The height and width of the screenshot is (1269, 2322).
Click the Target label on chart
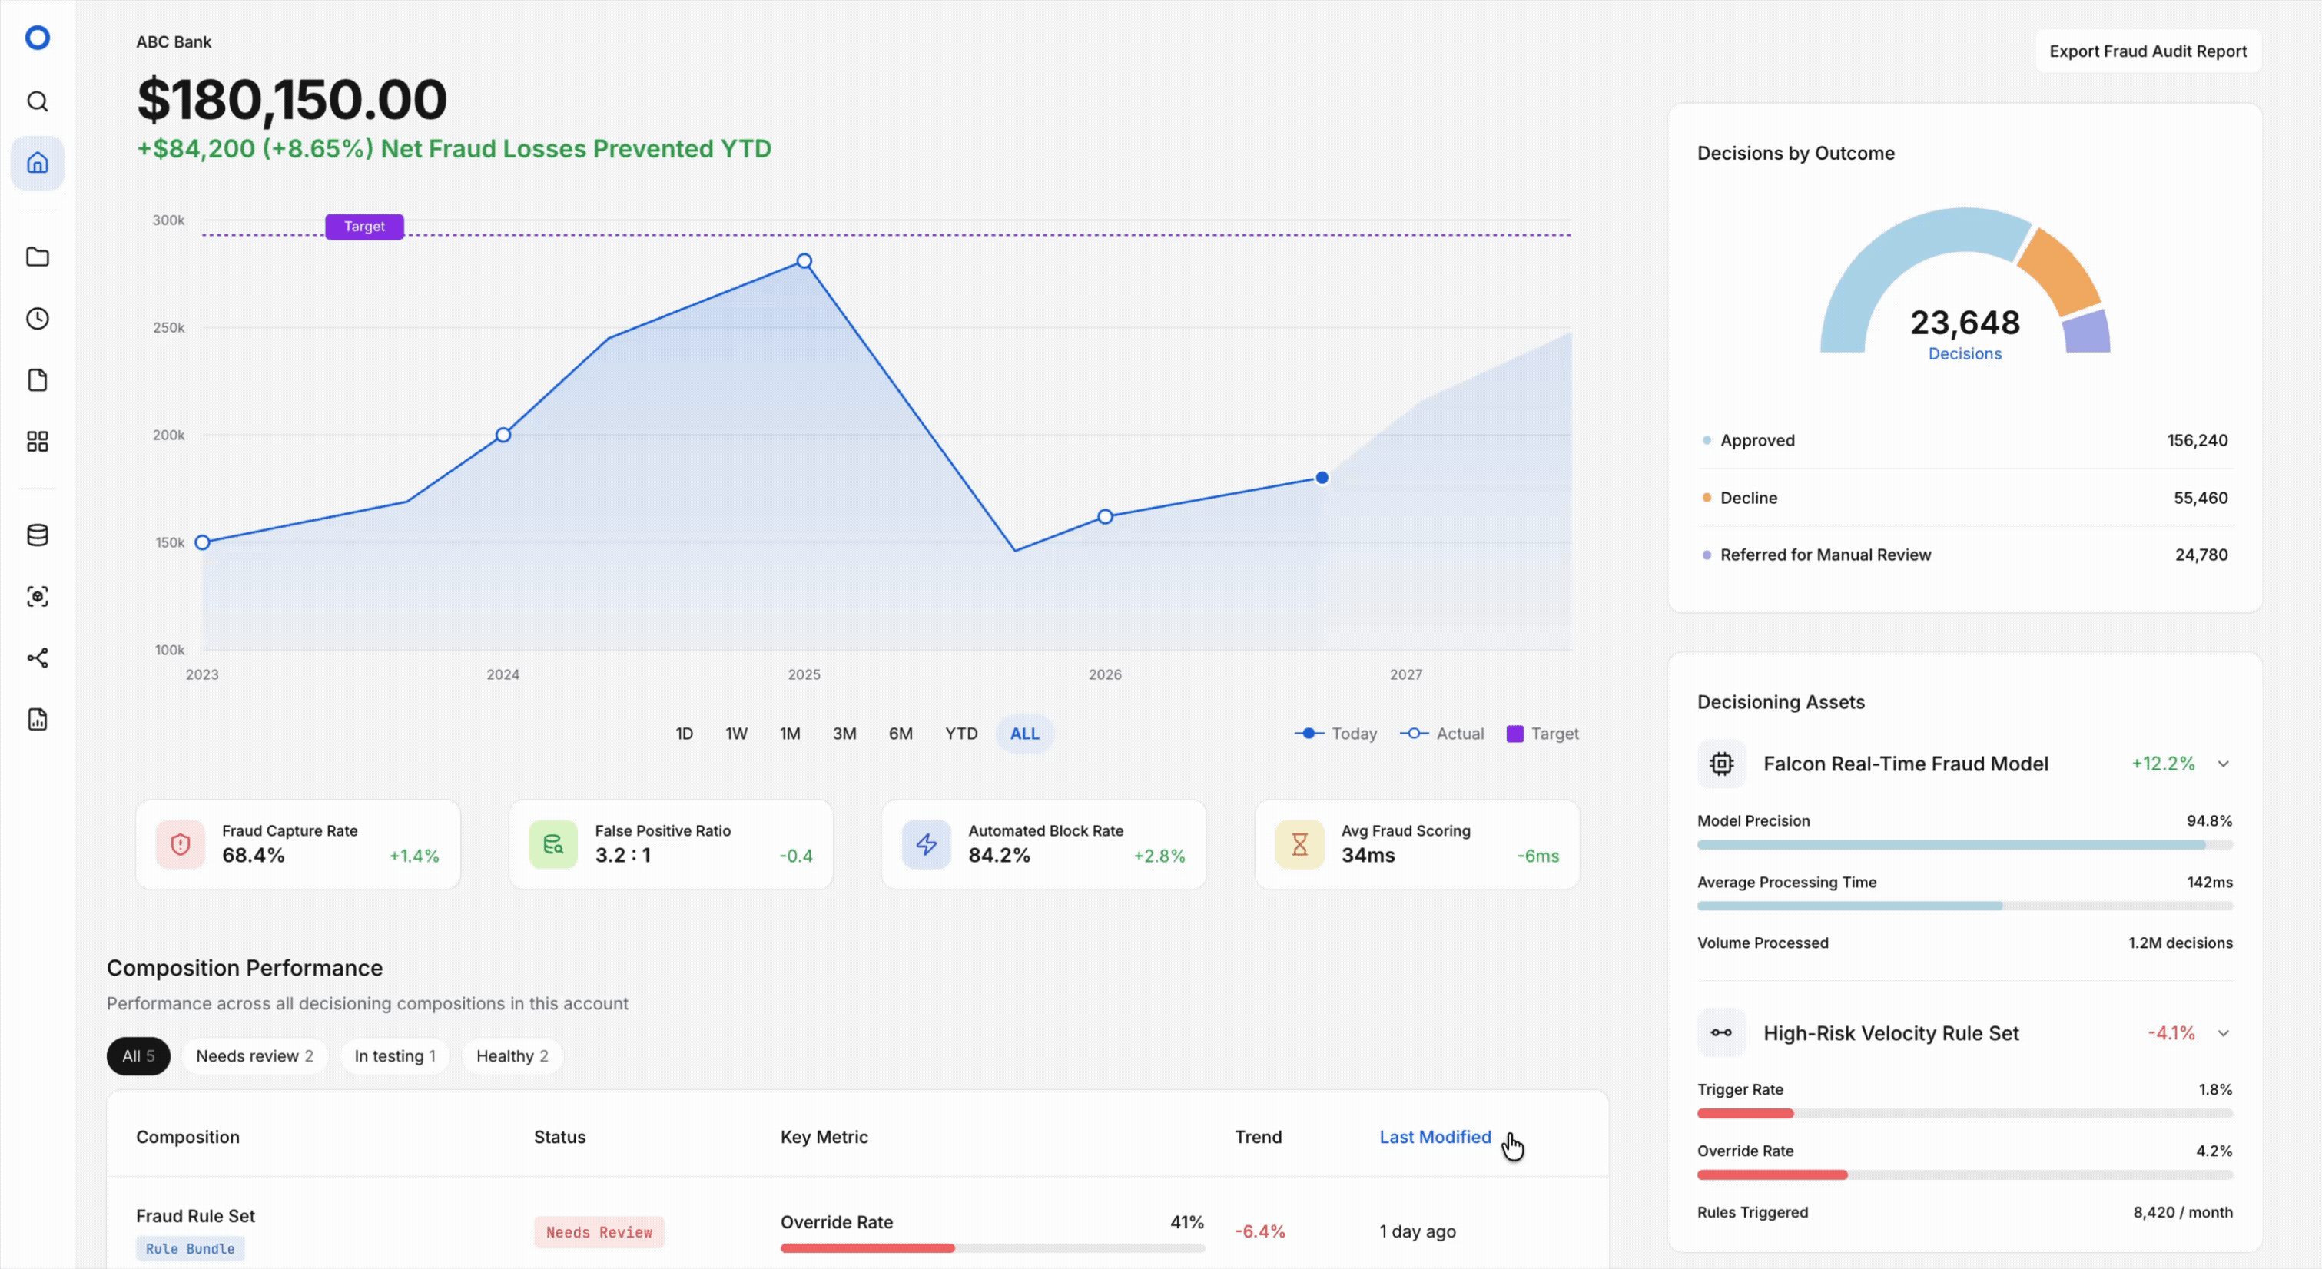click(364, 226)
